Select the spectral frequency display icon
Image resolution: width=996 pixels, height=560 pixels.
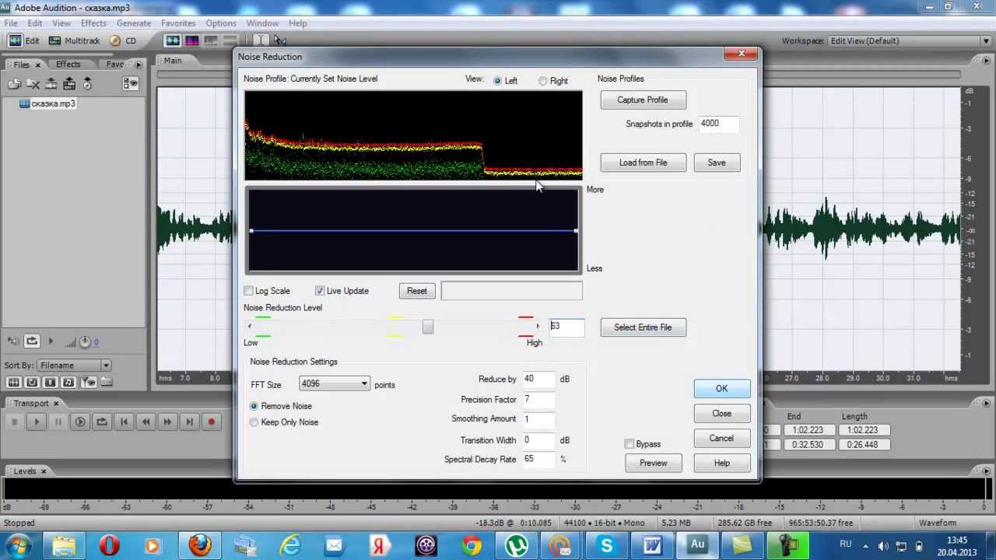coord(191,40)
